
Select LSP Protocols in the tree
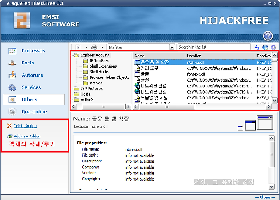click(x=92, y=89)
